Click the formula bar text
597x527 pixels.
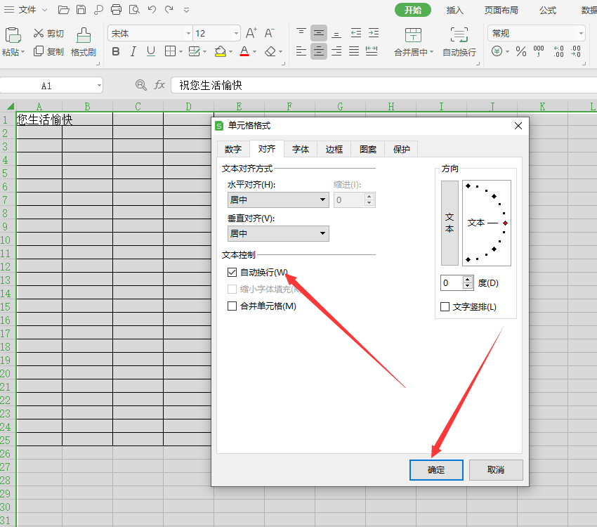click(x=211, y=85)
